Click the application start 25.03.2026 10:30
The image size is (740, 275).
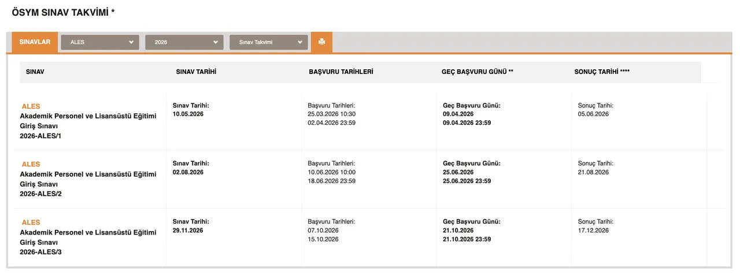[332, 114]
